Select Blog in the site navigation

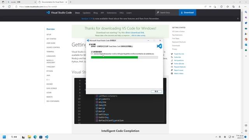point(95,13)
